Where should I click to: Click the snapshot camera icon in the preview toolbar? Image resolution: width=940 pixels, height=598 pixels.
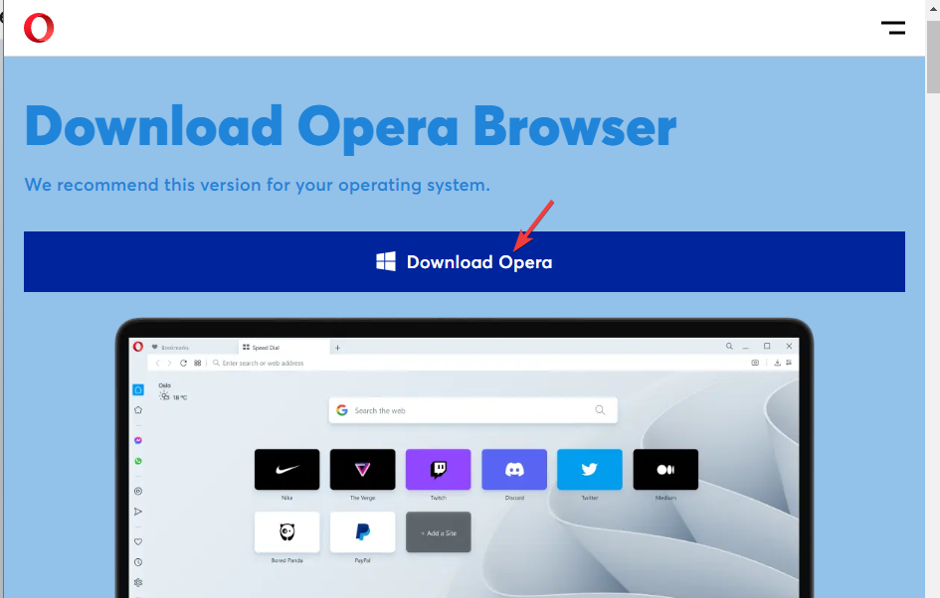755,363
